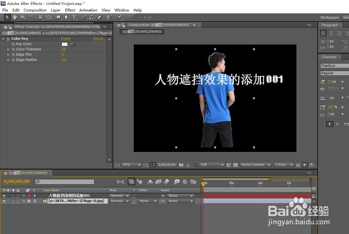Select the Puppet Pin tool
349x234 pixels.
point(120,17)
